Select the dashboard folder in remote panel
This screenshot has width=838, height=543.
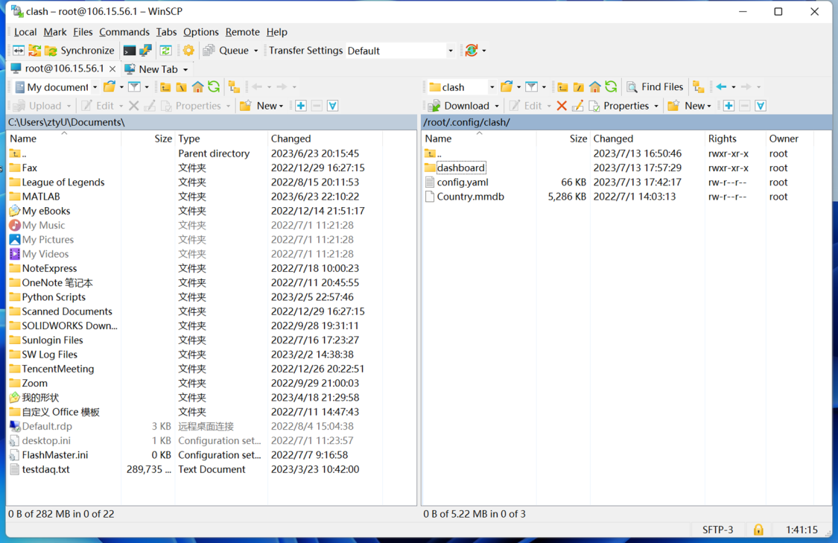[x=460, y=168]
